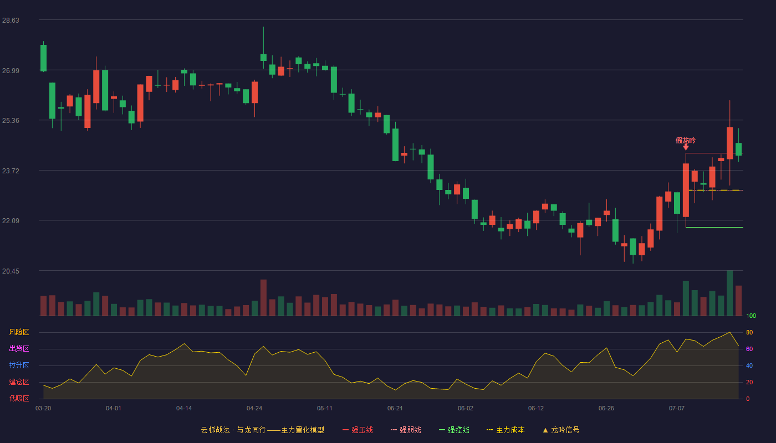776x443 pixels.
Task: Click the 假龙吟 signal marker arrow
Action: (x=686, y=147)
